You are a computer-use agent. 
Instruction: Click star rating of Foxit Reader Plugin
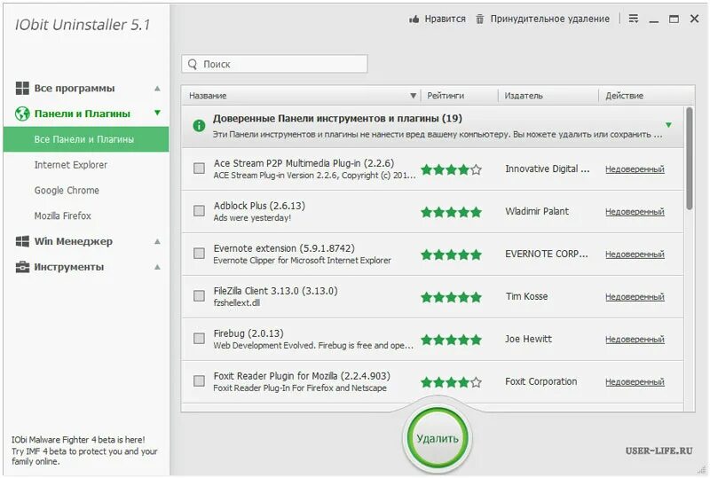pyautogui.click(x=451, y=382)
